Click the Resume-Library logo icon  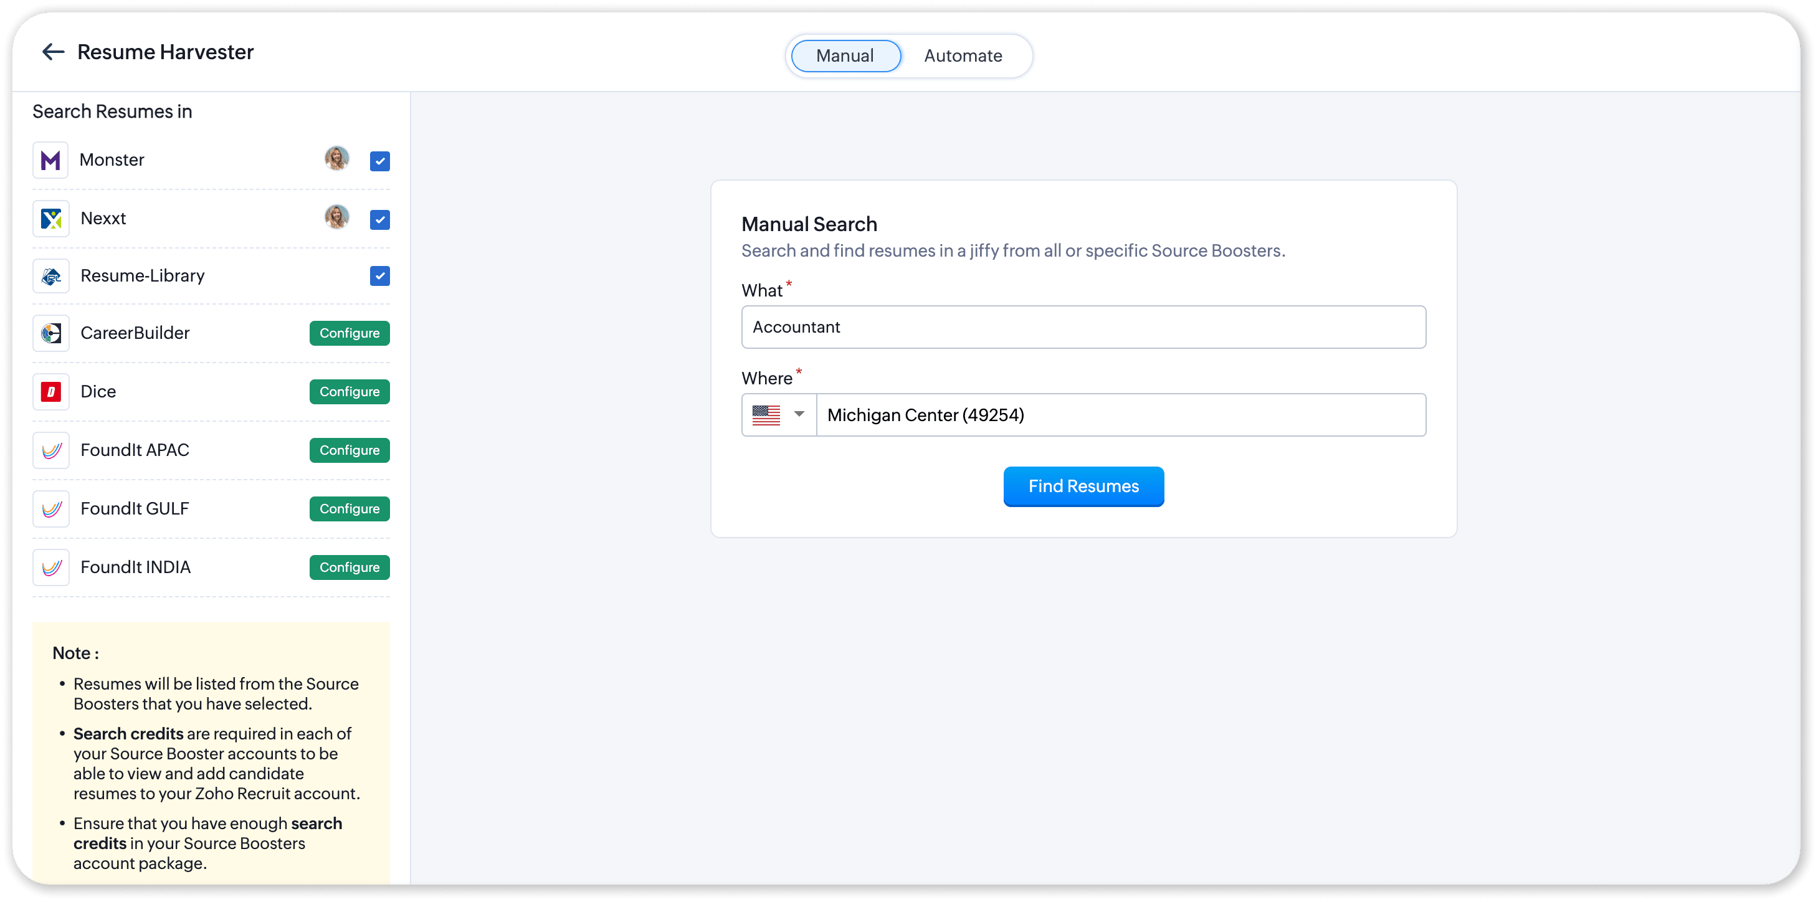pyautogui.click(x=51, y=276)
